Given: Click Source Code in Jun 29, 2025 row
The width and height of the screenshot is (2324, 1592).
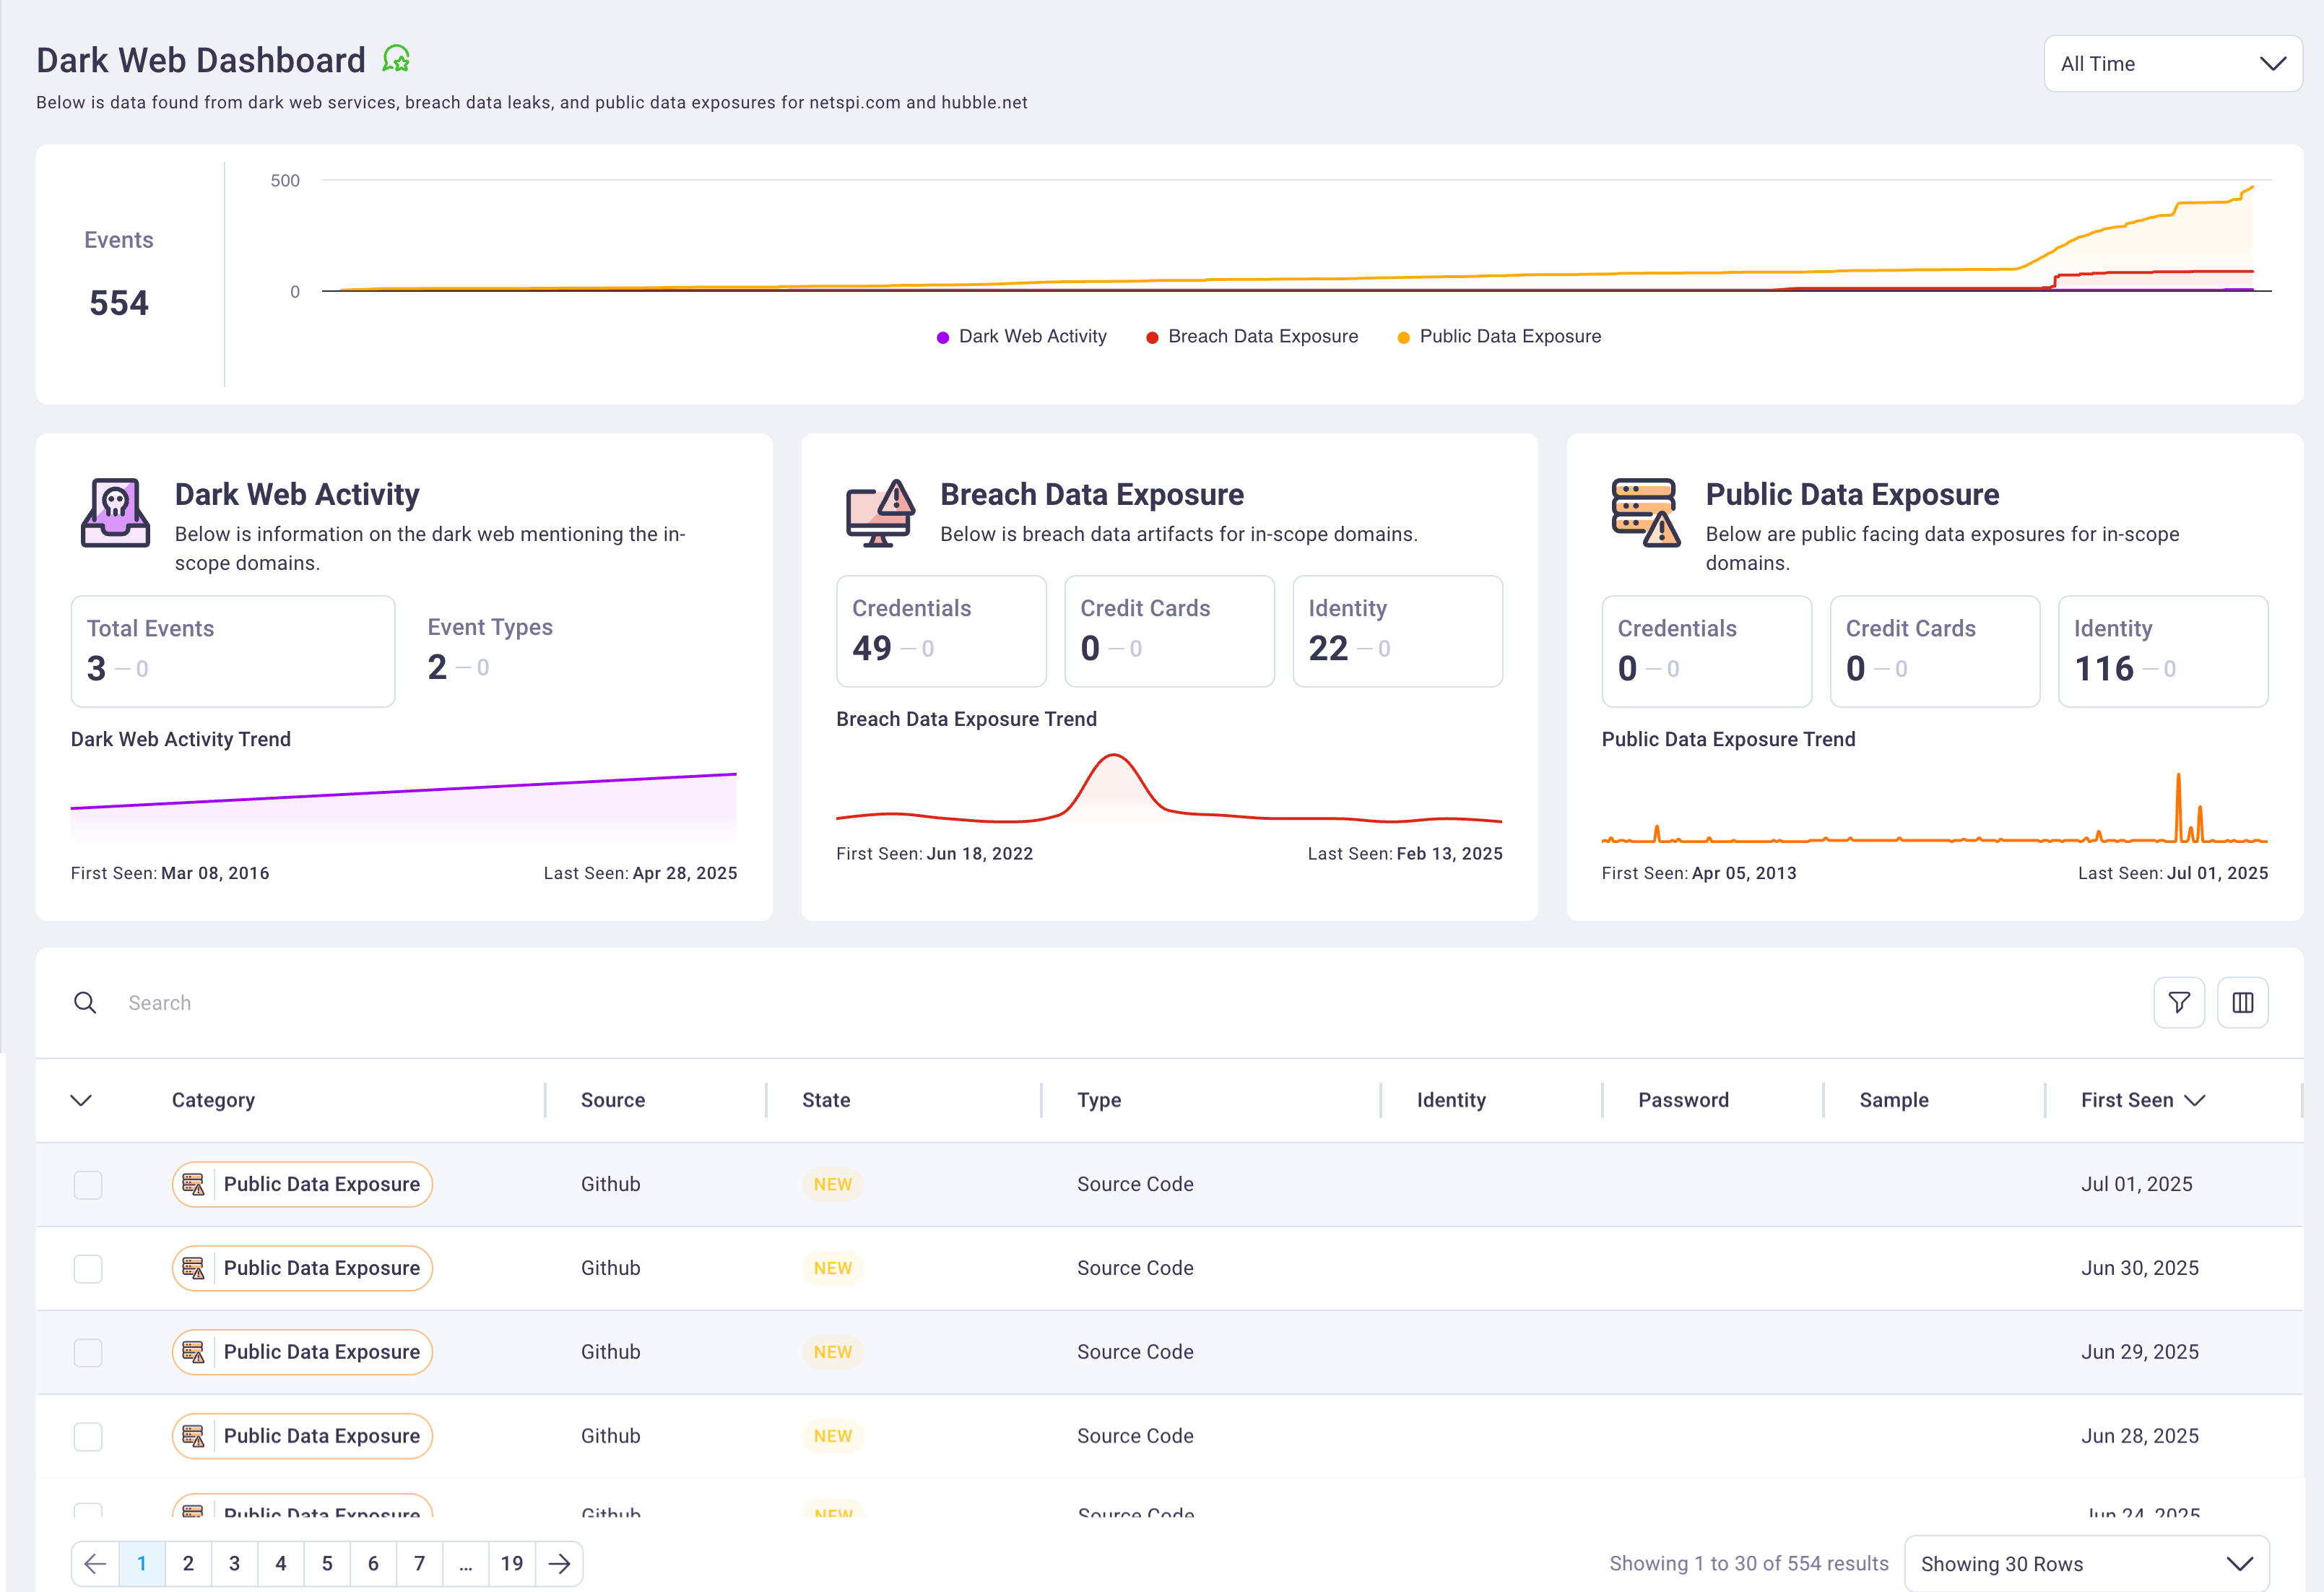Looking at the screenshot, I should 1135,1352.
